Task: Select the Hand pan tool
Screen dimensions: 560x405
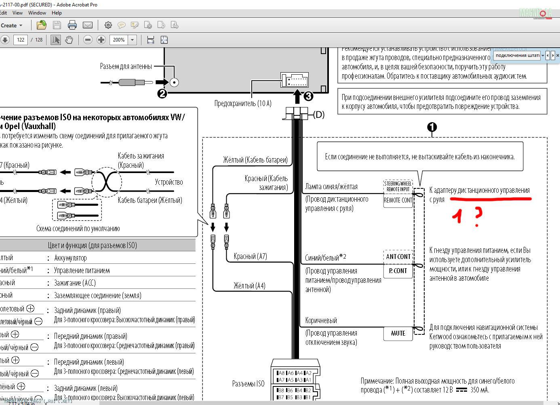Action: point(69,40)
